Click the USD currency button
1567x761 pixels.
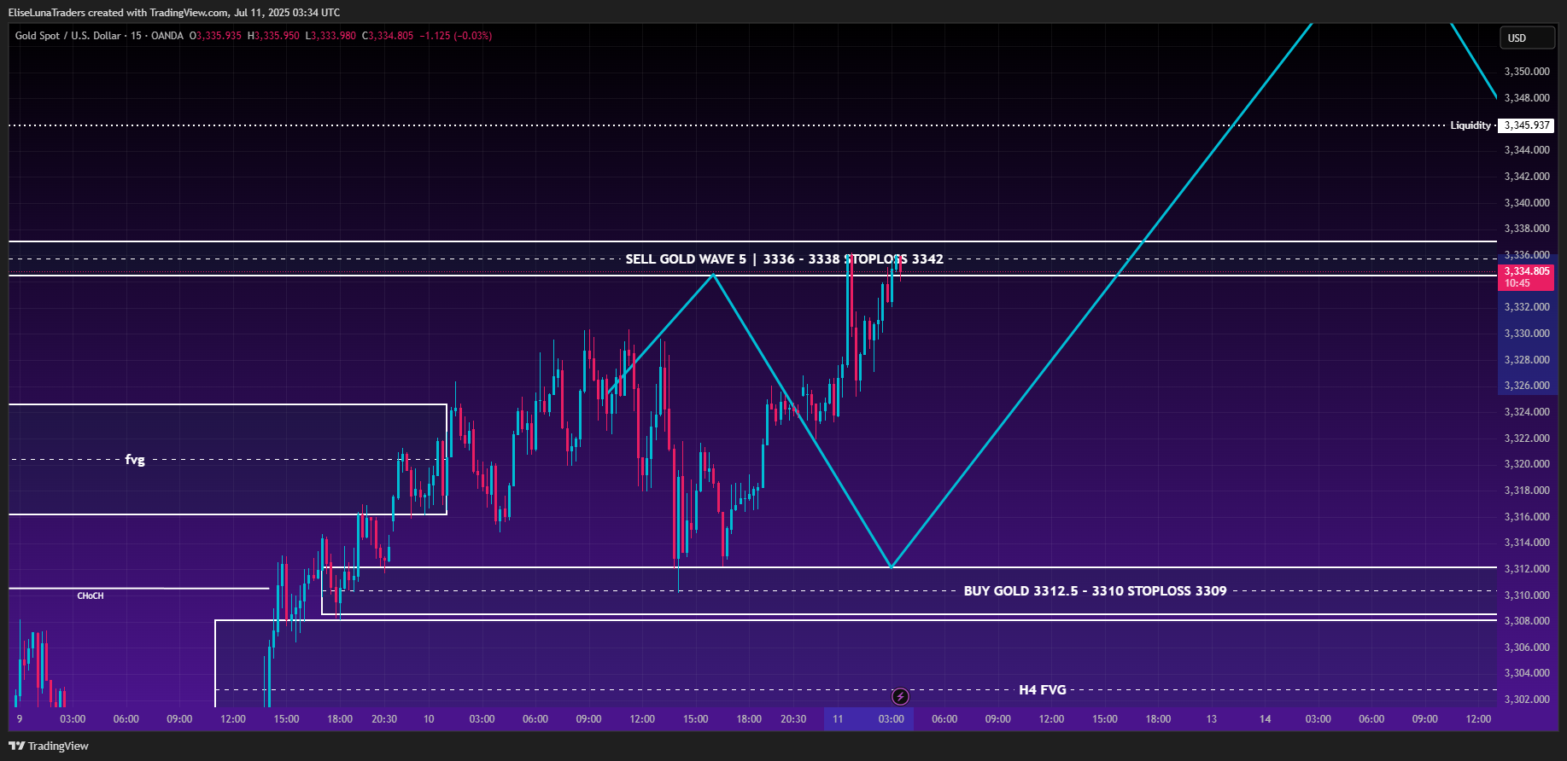tap(1528, 38)
